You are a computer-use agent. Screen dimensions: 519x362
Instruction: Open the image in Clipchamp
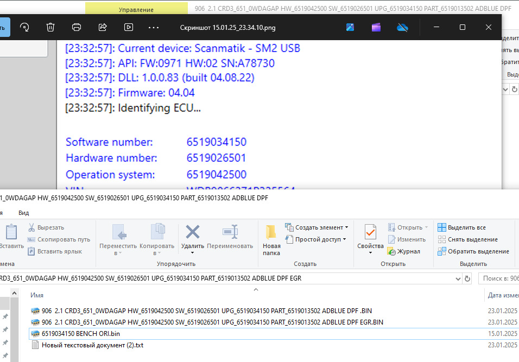pos(376,27)
